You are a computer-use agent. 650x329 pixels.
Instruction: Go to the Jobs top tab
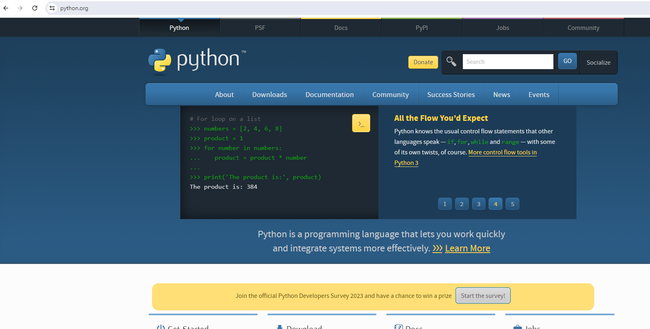coord(503,27)
